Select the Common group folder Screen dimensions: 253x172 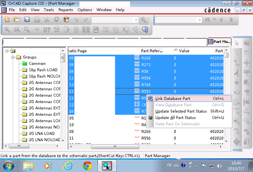[37, 64]
